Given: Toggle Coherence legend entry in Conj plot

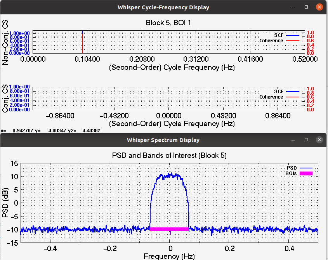Looking at the screenshot, I should coord(271,97).
